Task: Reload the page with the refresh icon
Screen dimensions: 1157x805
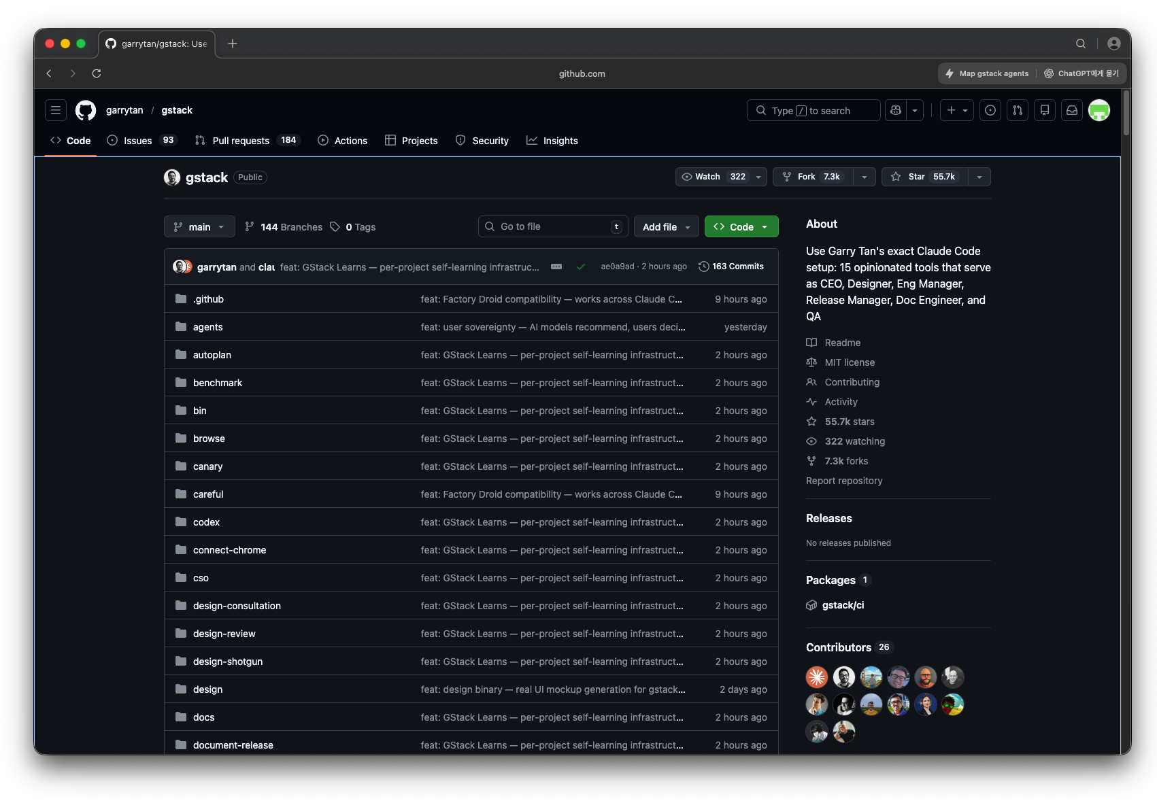Action: (97, 73)
